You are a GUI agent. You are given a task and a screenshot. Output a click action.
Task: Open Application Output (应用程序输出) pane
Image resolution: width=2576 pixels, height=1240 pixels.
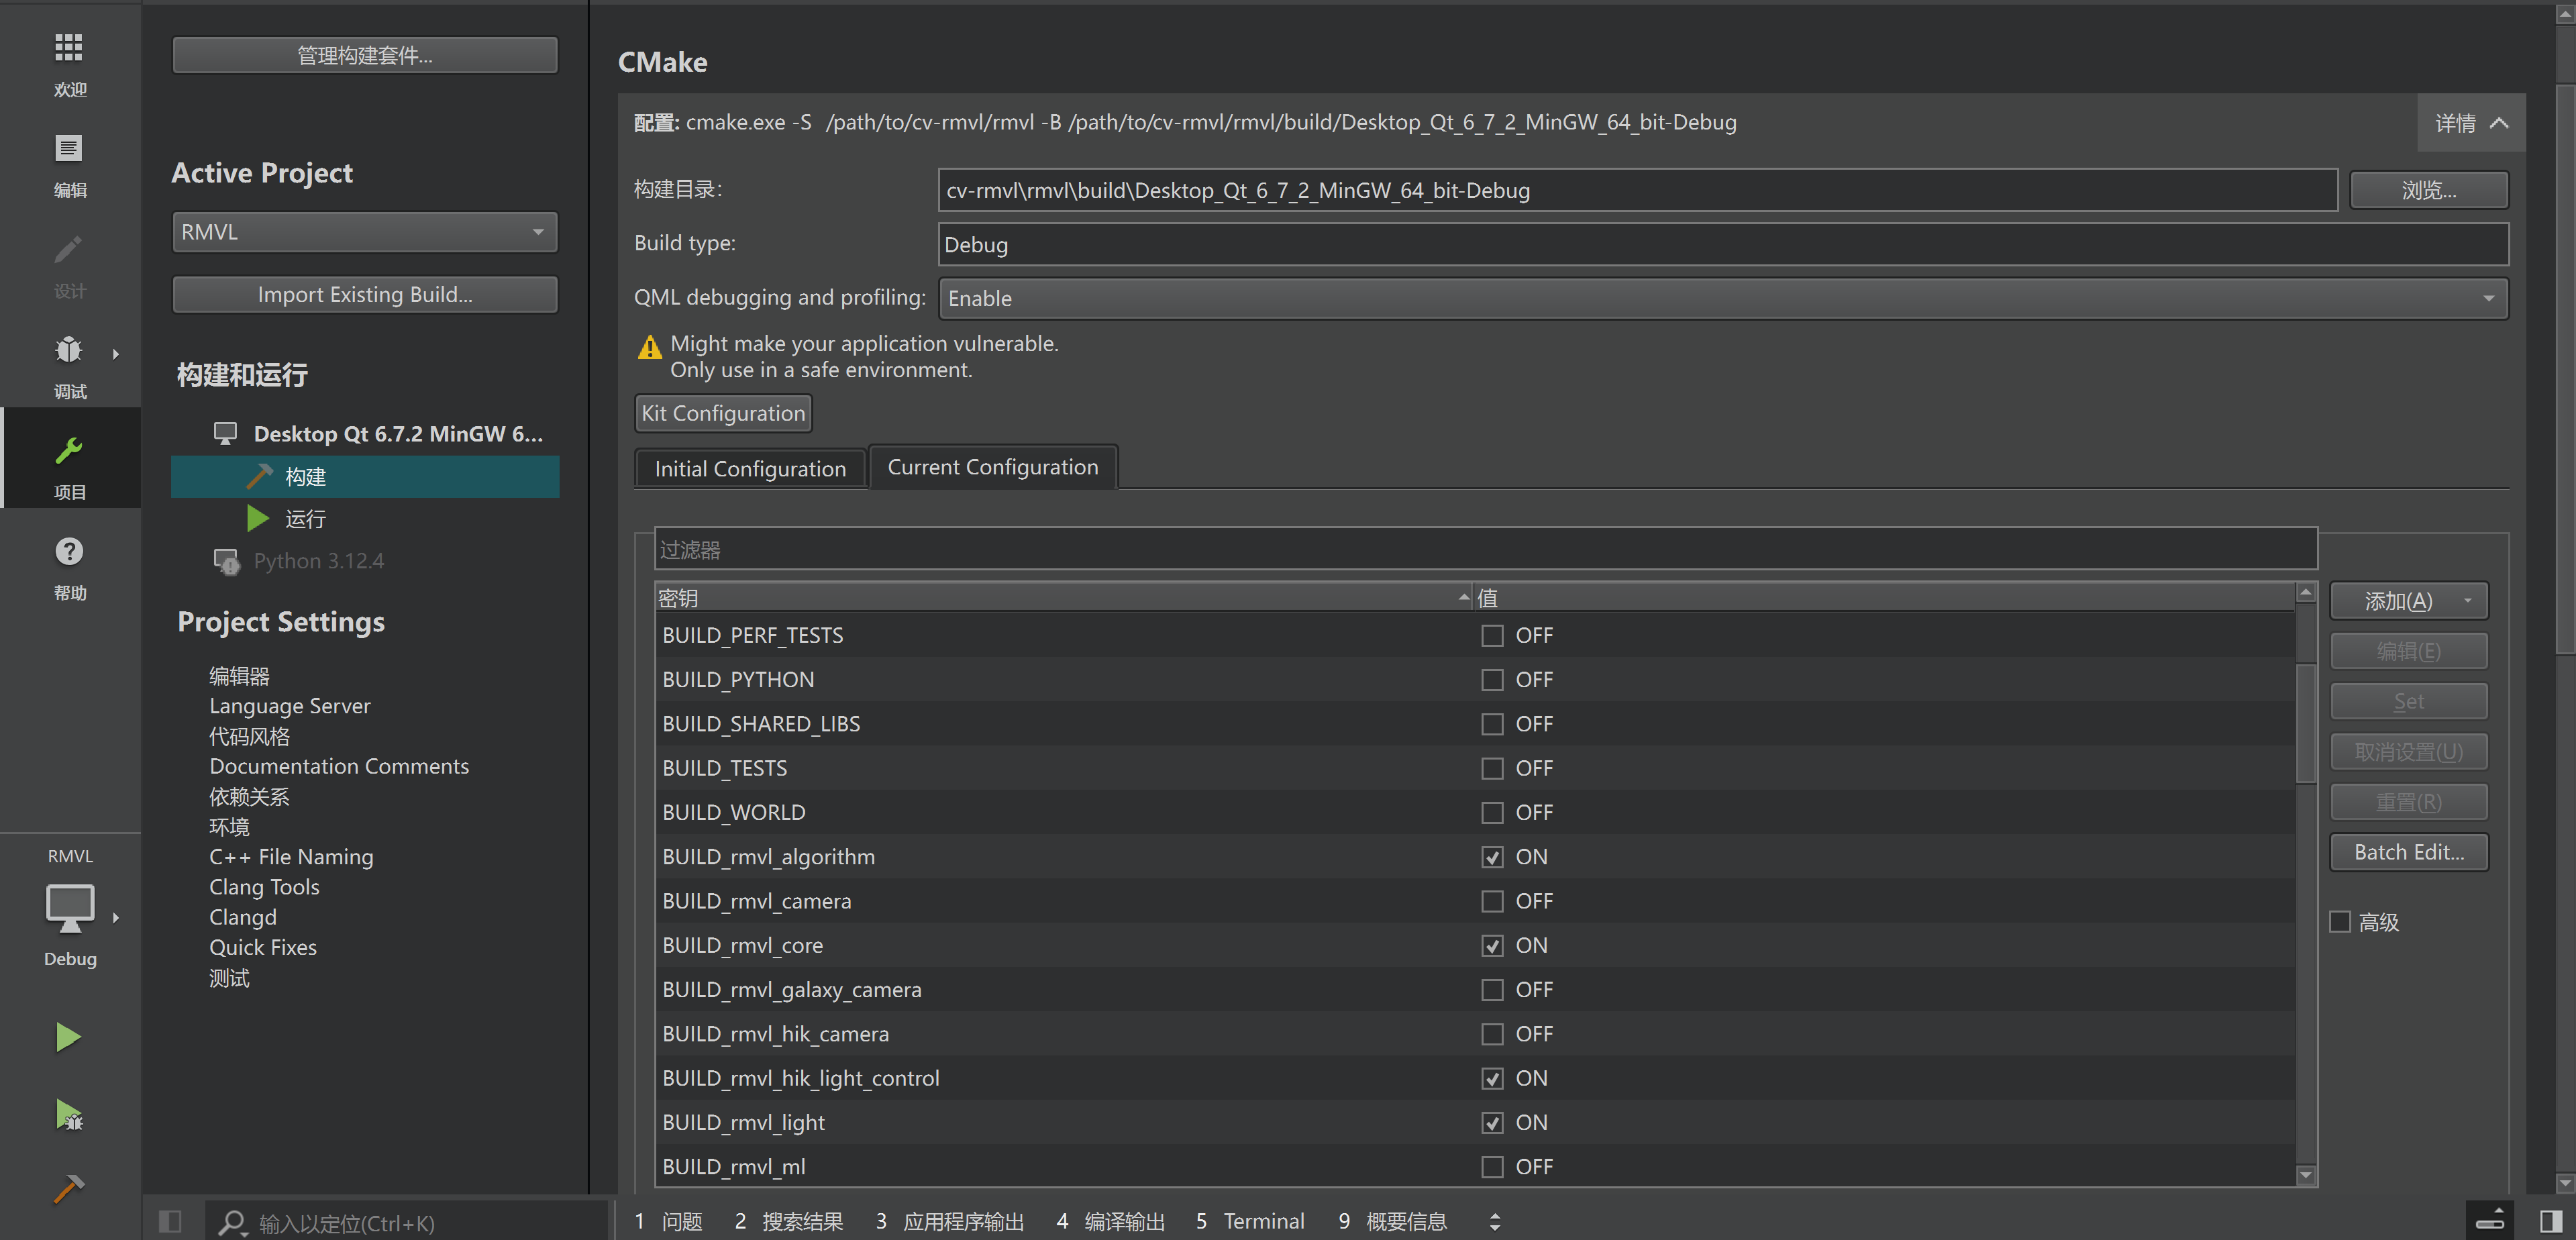949,1221
